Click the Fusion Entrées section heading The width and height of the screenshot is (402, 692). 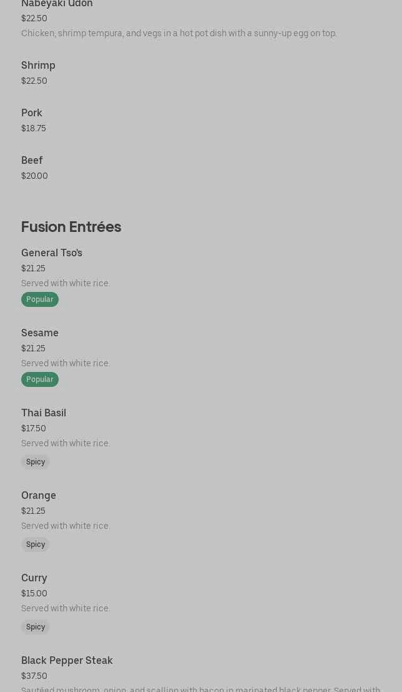point(71,227)
